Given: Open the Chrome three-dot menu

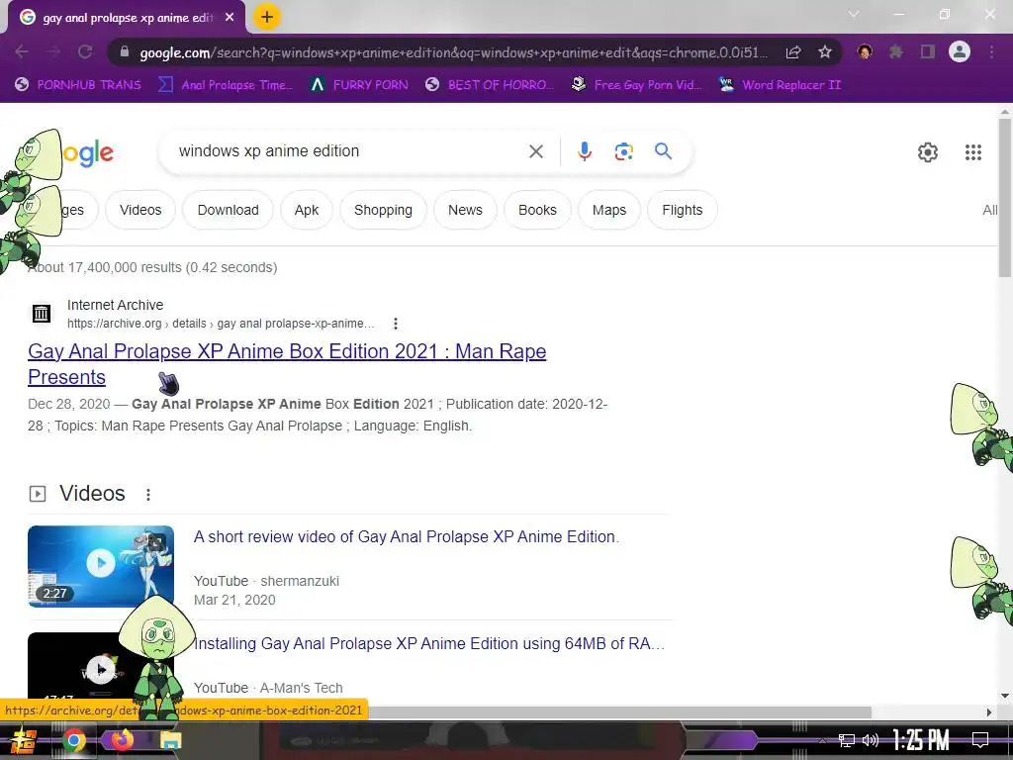Looking at the screenshot, I should tap(991, 52).
